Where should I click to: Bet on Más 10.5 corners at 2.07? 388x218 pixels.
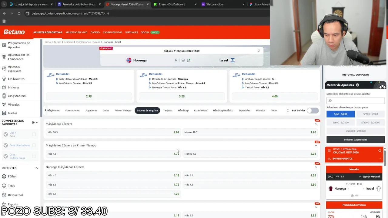(x=113, y=132)
